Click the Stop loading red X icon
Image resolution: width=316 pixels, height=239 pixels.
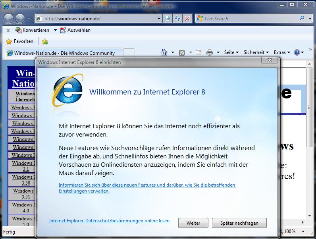(x=187, y=19)
